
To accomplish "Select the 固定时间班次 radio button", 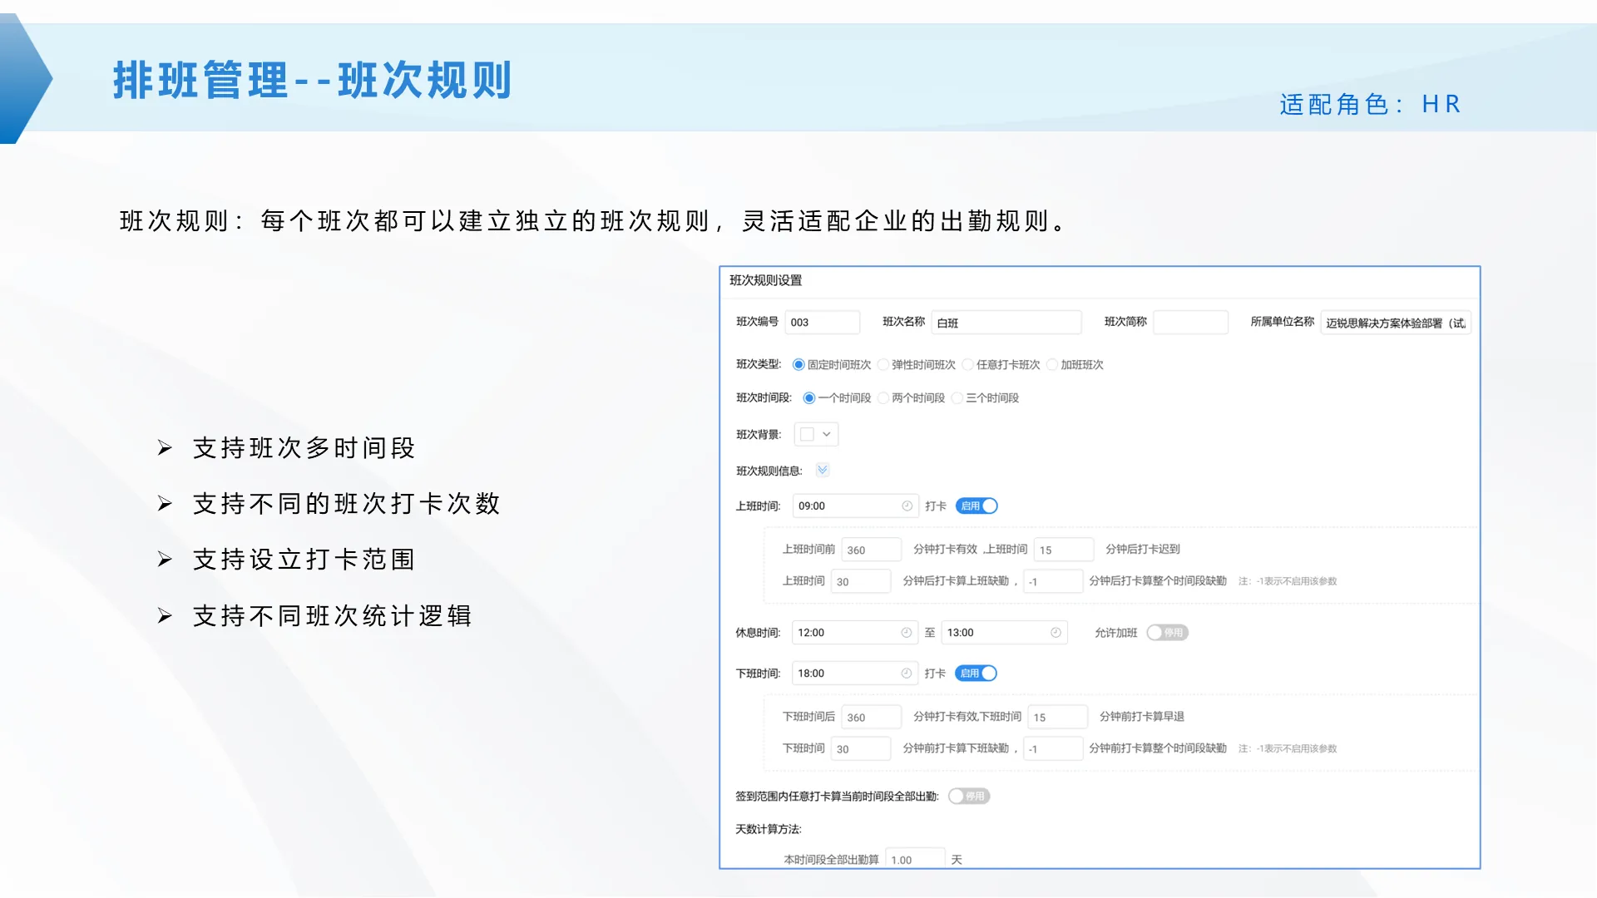I will [798, 365].
